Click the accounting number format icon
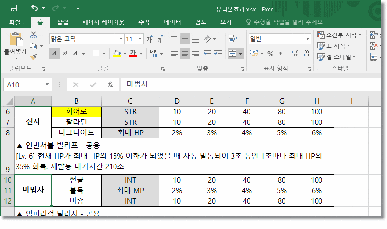The height and width of the screenshot is (229, 387). pos(254,54)
